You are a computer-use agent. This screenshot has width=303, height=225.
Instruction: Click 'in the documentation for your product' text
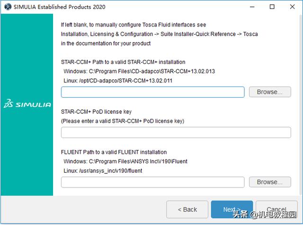click(106, 43)
